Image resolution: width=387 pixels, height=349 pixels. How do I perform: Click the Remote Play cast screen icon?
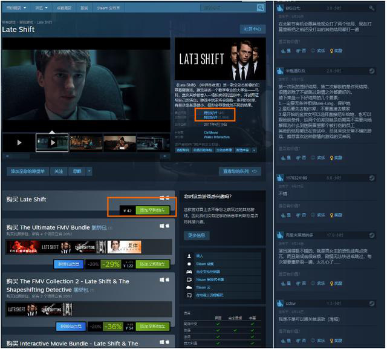click(189, 295)
